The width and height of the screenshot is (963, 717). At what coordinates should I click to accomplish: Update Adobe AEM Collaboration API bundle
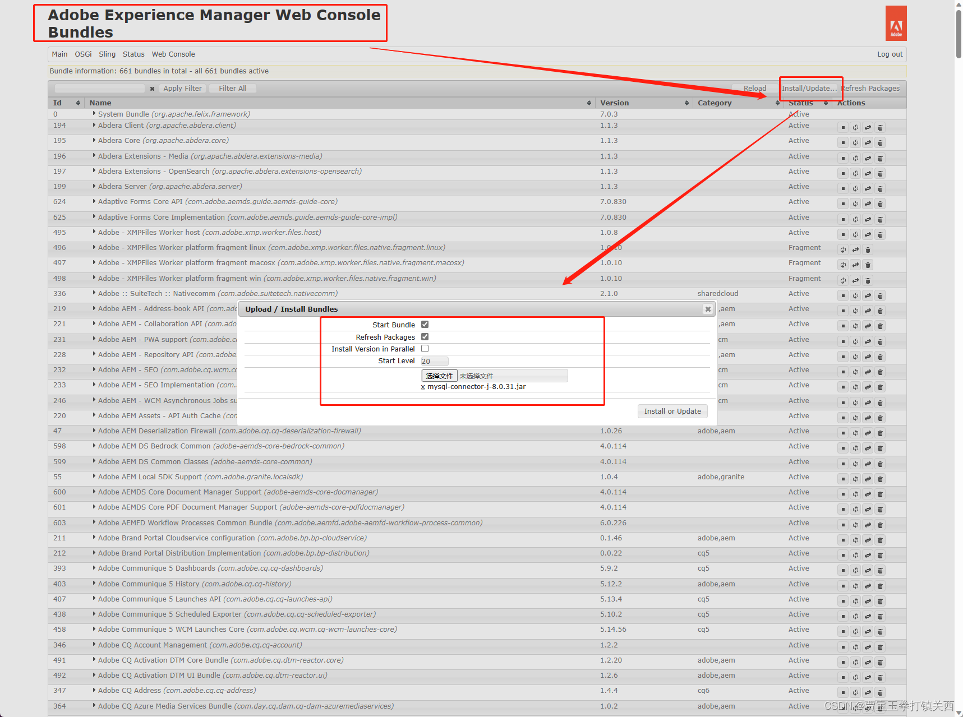tap(868, 326)
